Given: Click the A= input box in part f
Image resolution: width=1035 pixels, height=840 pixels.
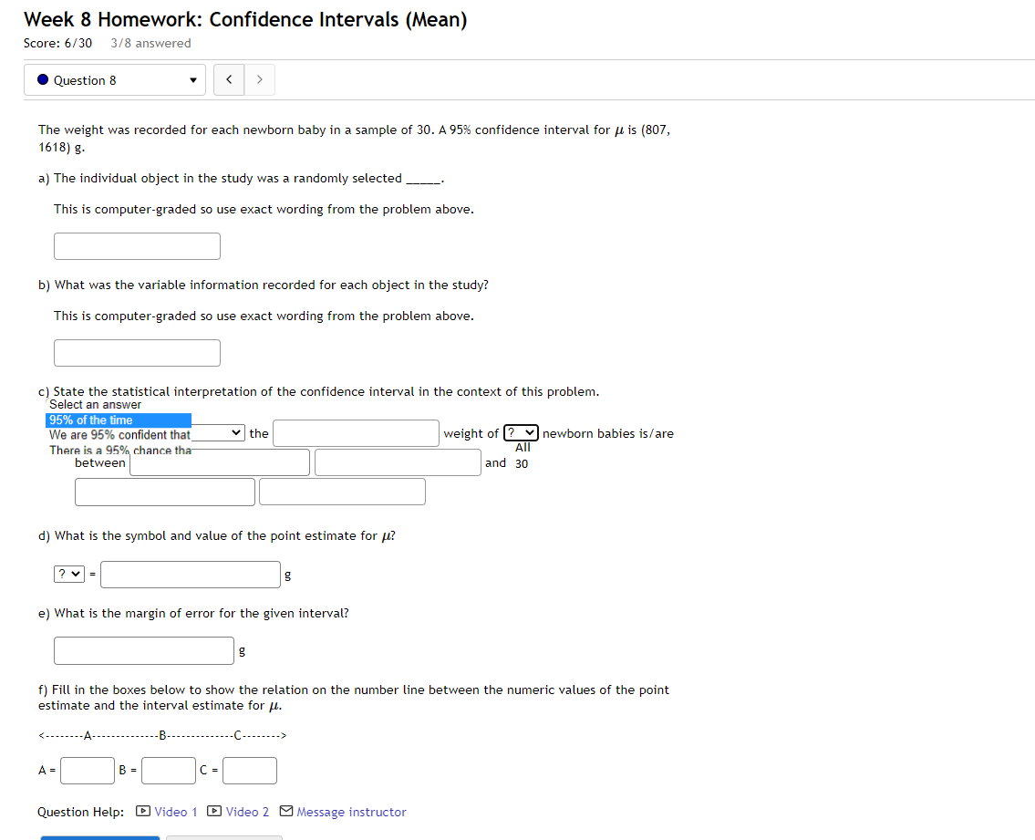Looking at the screenshot, I should (87, 770).
